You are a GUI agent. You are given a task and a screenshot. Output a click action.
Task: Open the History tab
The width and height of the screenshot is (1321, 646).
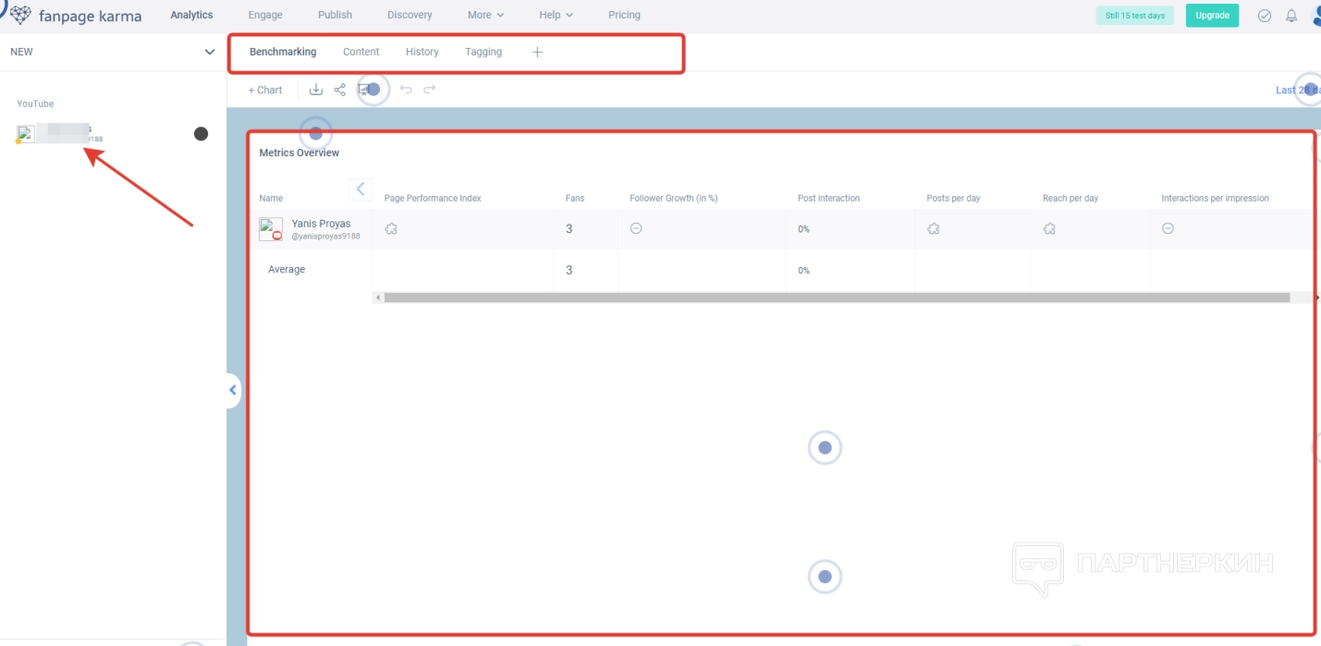pos(422,52)
